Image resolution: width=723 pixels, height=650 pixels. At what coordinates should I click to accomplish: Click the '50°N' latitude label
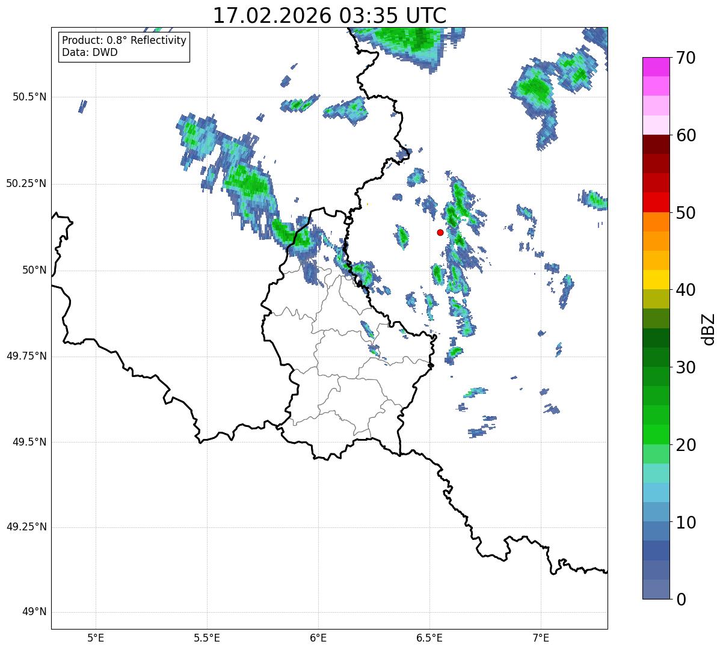(34, 270)
